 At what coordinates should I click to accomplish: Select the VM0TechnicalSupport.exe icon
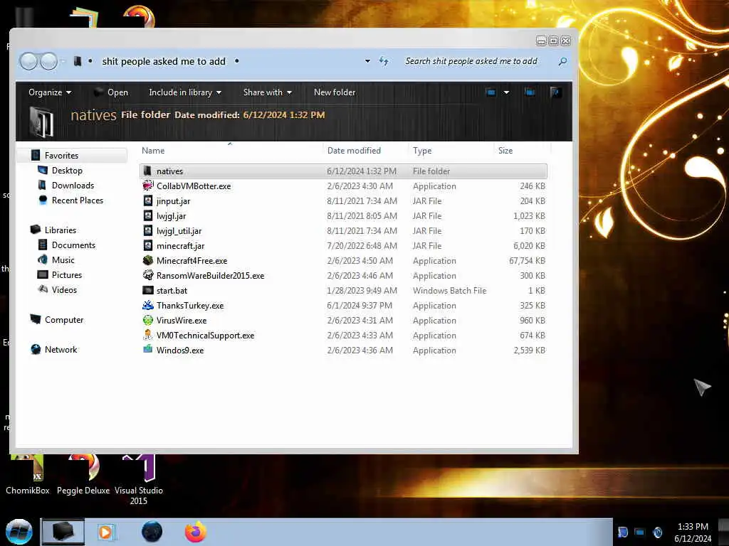147,335
